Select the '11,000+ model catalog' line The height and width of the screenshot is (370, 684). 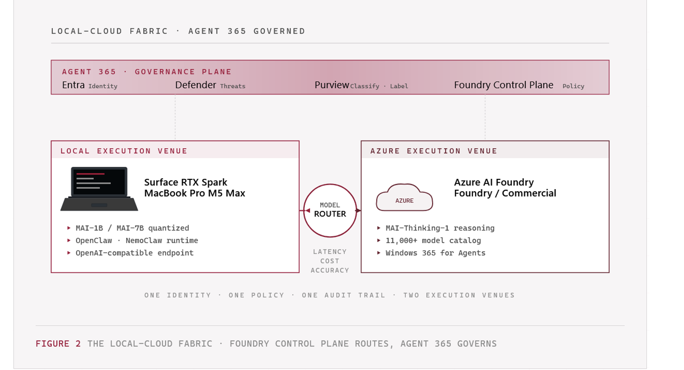pyautogui.click(x=433, y=240)
